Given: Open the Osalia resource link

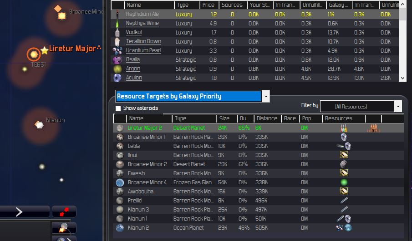Looking at the screenshot, I should (x=132, y=60).
